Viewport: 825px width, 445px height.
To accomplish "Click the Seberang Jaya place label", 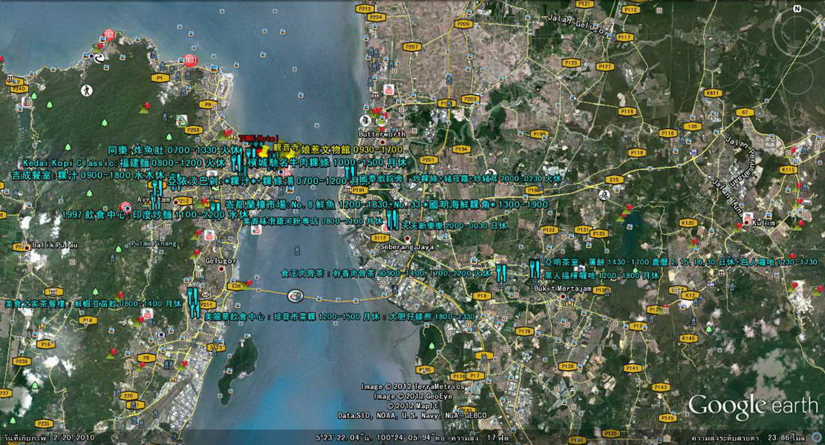I will click(406, 247).
